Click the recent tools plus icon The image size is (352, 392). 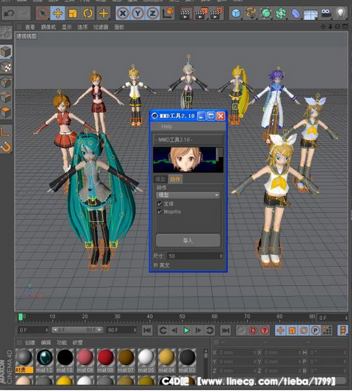tap(103, 13)
